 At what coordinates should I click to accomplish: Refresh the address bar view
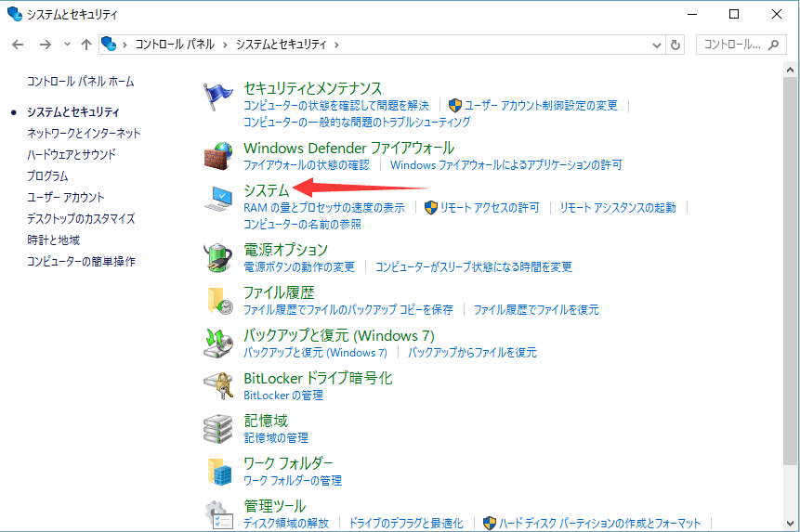[x=675, y=45]
